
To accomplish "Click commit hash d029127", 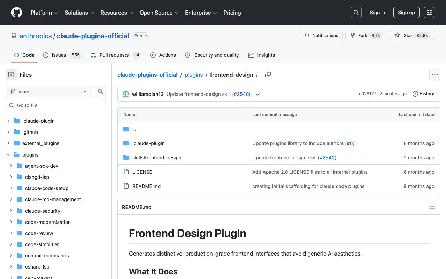I will point(368,94).
